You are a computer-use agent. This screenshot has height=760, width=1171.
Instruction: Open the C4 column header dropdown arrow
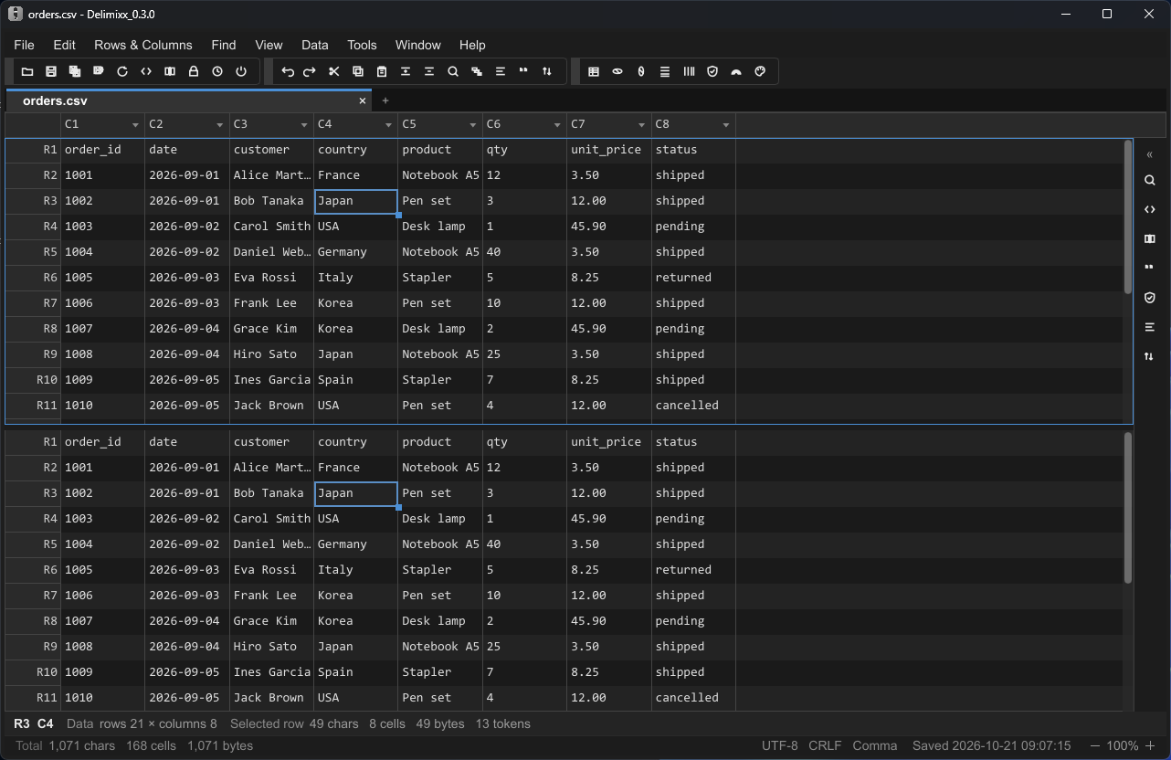pyautogui.click(x=388, y=124)
